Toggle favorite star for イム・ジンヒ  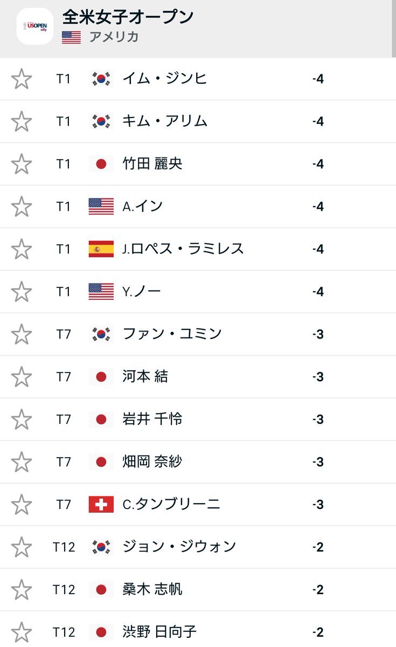22,79
